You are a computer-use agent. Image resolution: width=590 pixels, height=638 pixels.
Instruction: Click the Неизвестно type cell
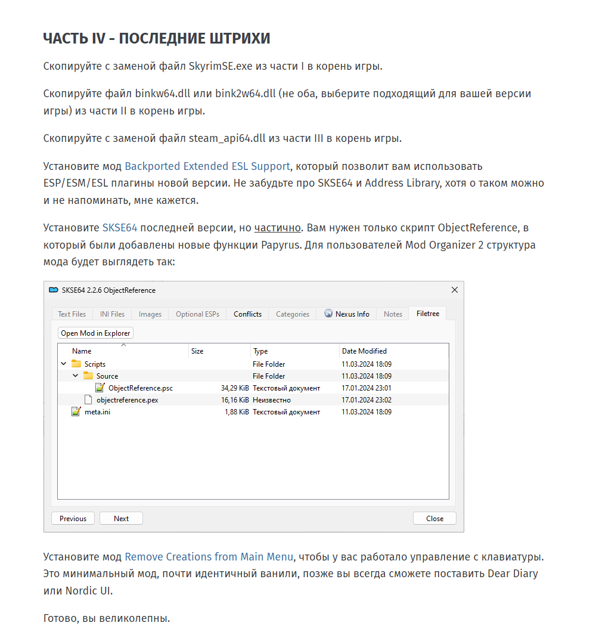coord(272,400)
